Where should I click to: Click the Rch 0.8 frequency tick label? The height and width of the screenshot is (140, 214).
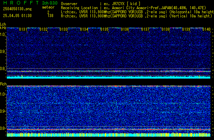(3, 128)
